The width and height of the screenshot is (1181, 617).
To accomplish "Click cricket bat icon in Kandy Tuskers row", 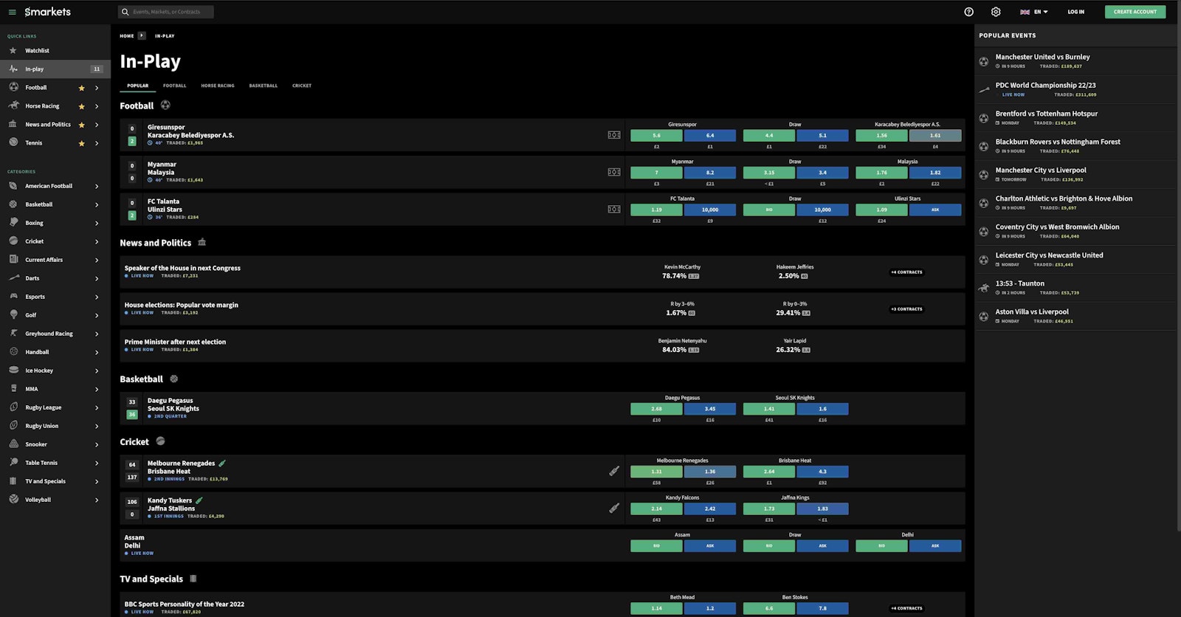I will 614,508.
